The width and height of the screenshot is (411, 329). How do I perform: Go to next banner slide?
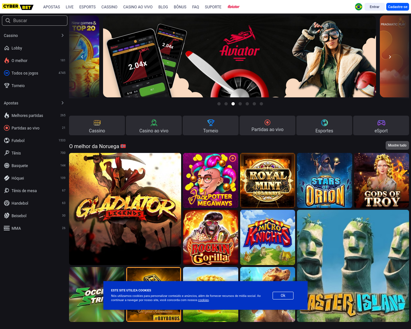coord(390,57)
